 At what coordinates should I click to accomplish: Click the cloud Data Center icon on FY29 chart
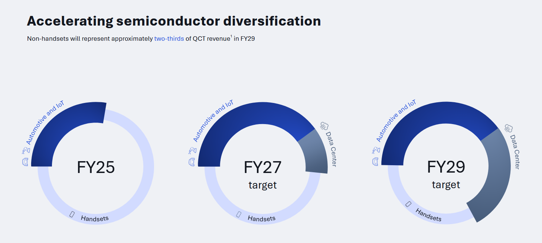(x=508, y=129)
